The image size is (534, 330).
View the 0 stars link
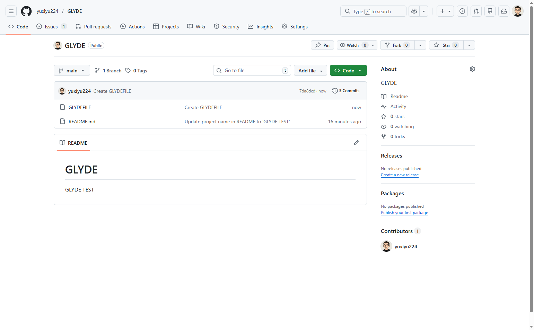click(x=393, y=116)
